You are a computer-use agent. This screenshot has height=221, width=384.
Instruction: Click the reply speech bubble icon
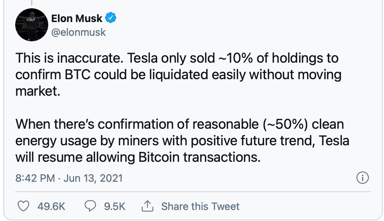(90, 206)
